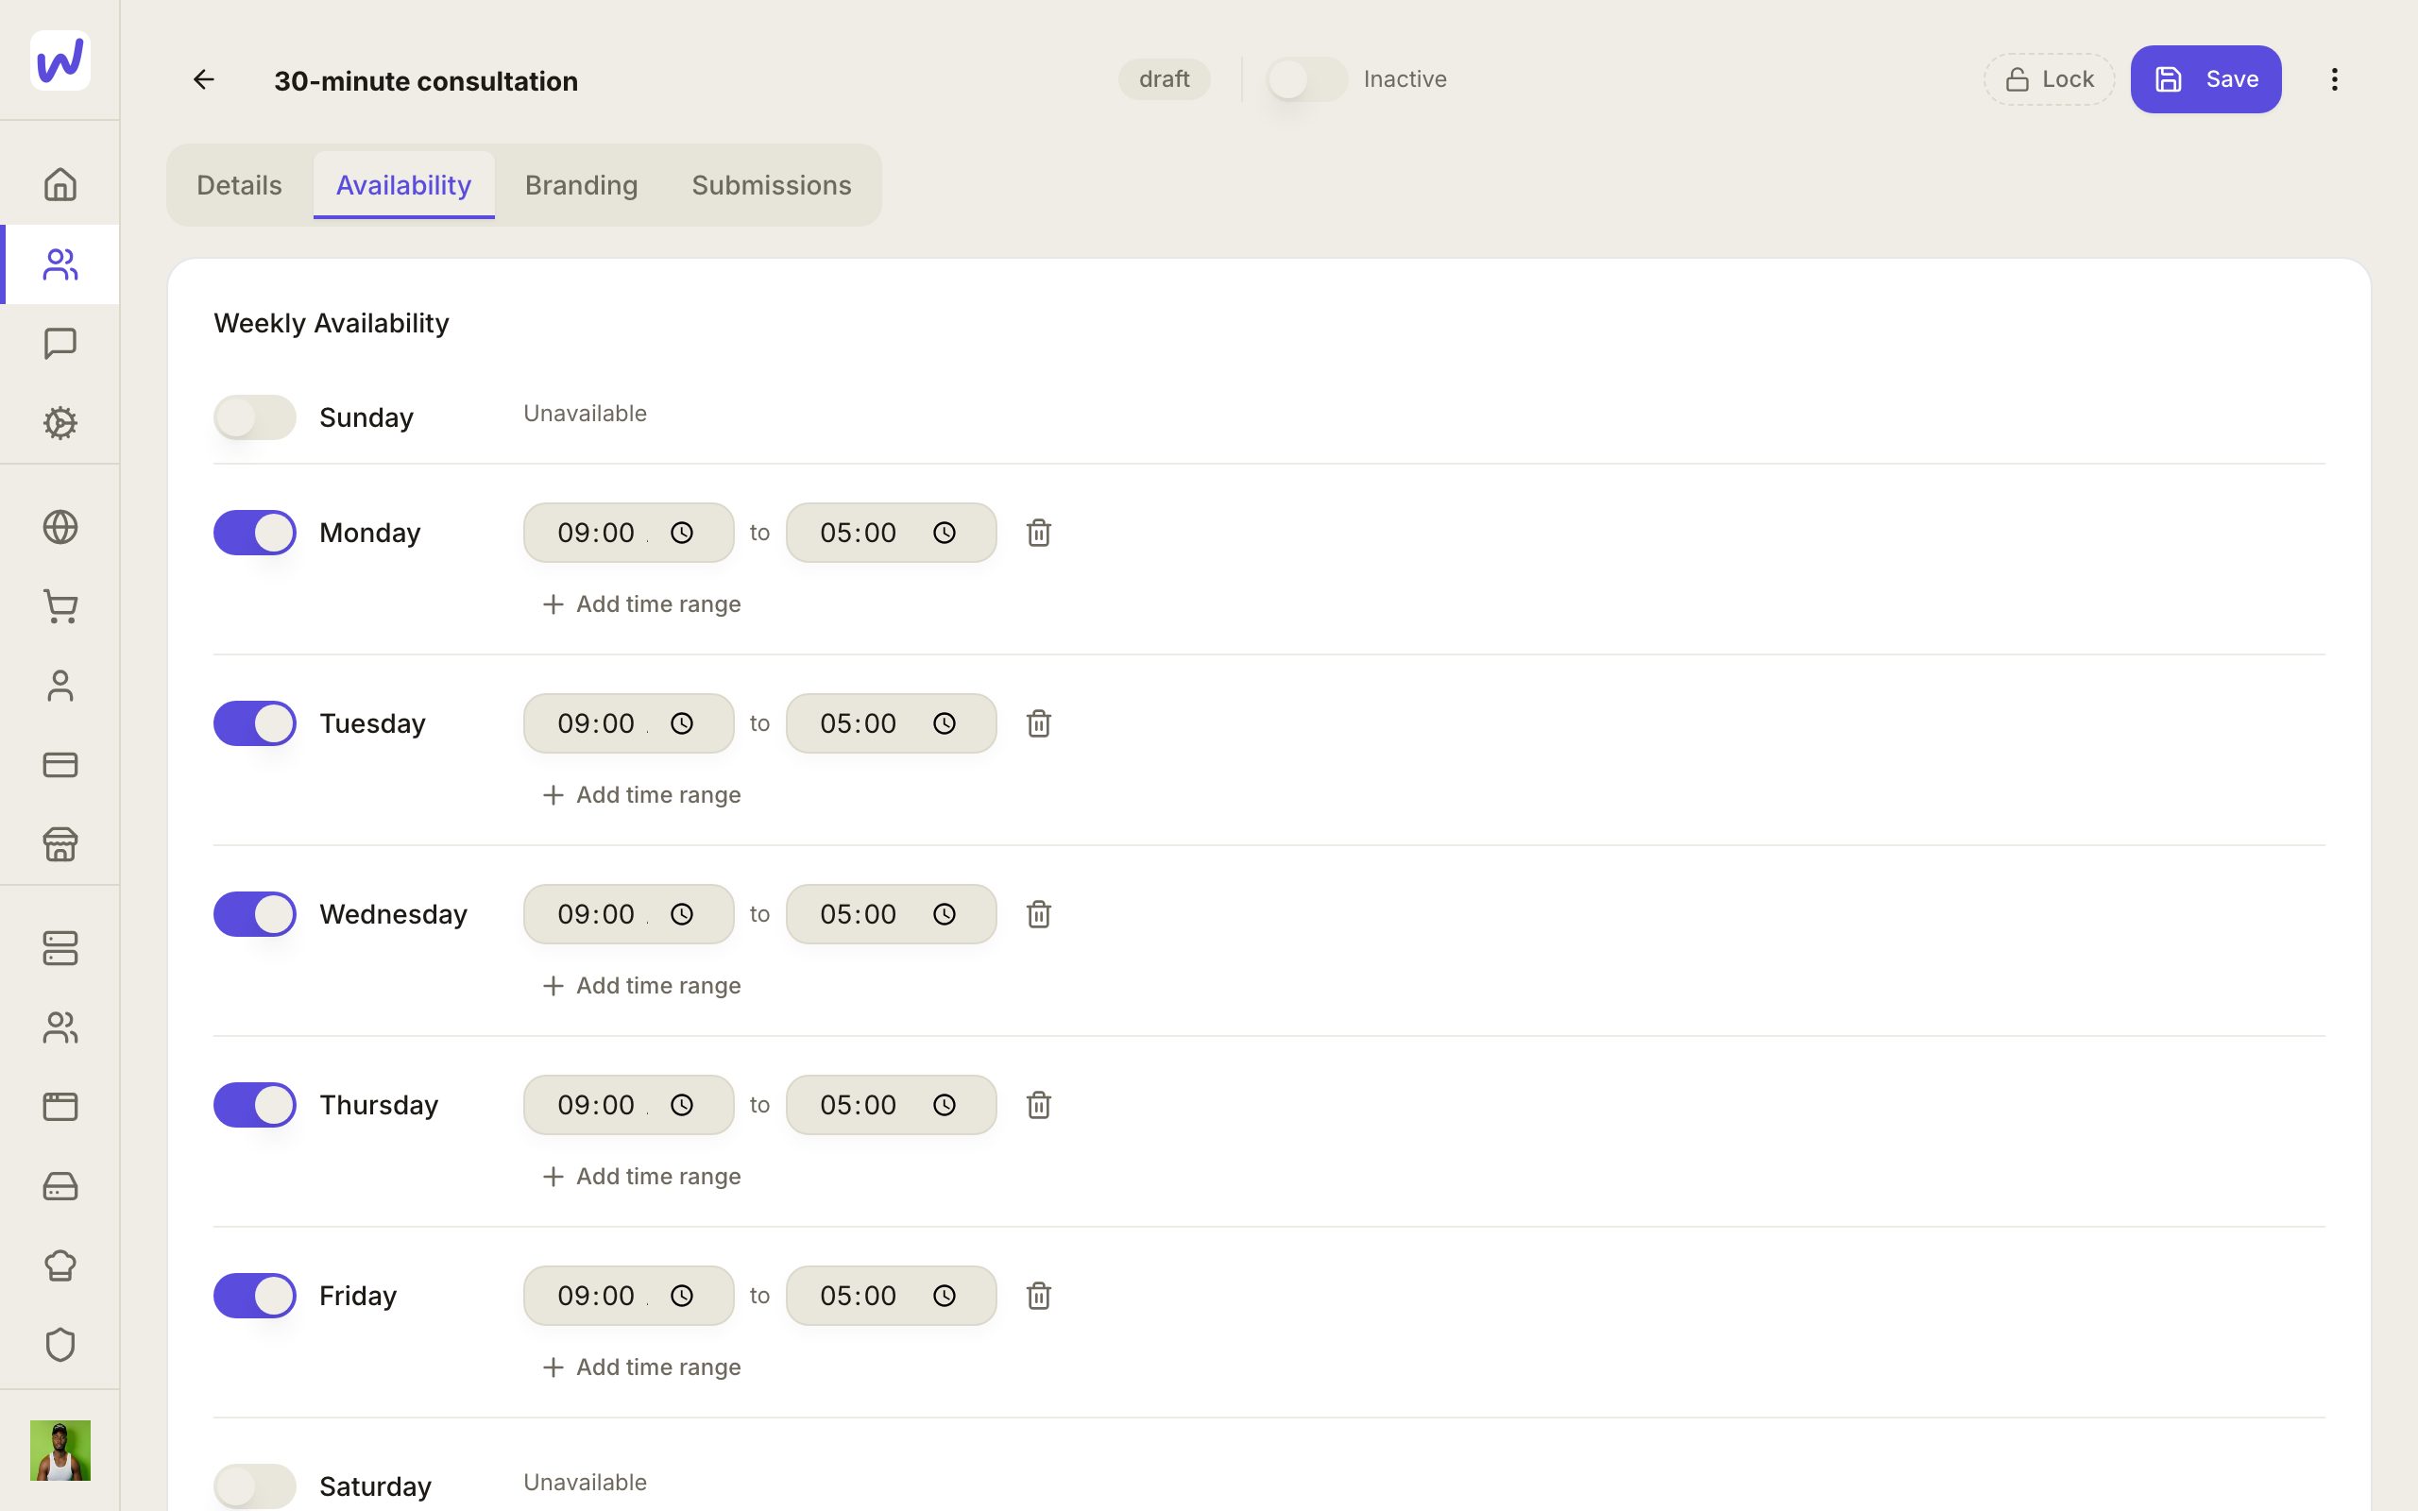The image size is (2418, 1511).
Task: Enable Saturday availability toggle
Action: click(x=255, y=1486)
